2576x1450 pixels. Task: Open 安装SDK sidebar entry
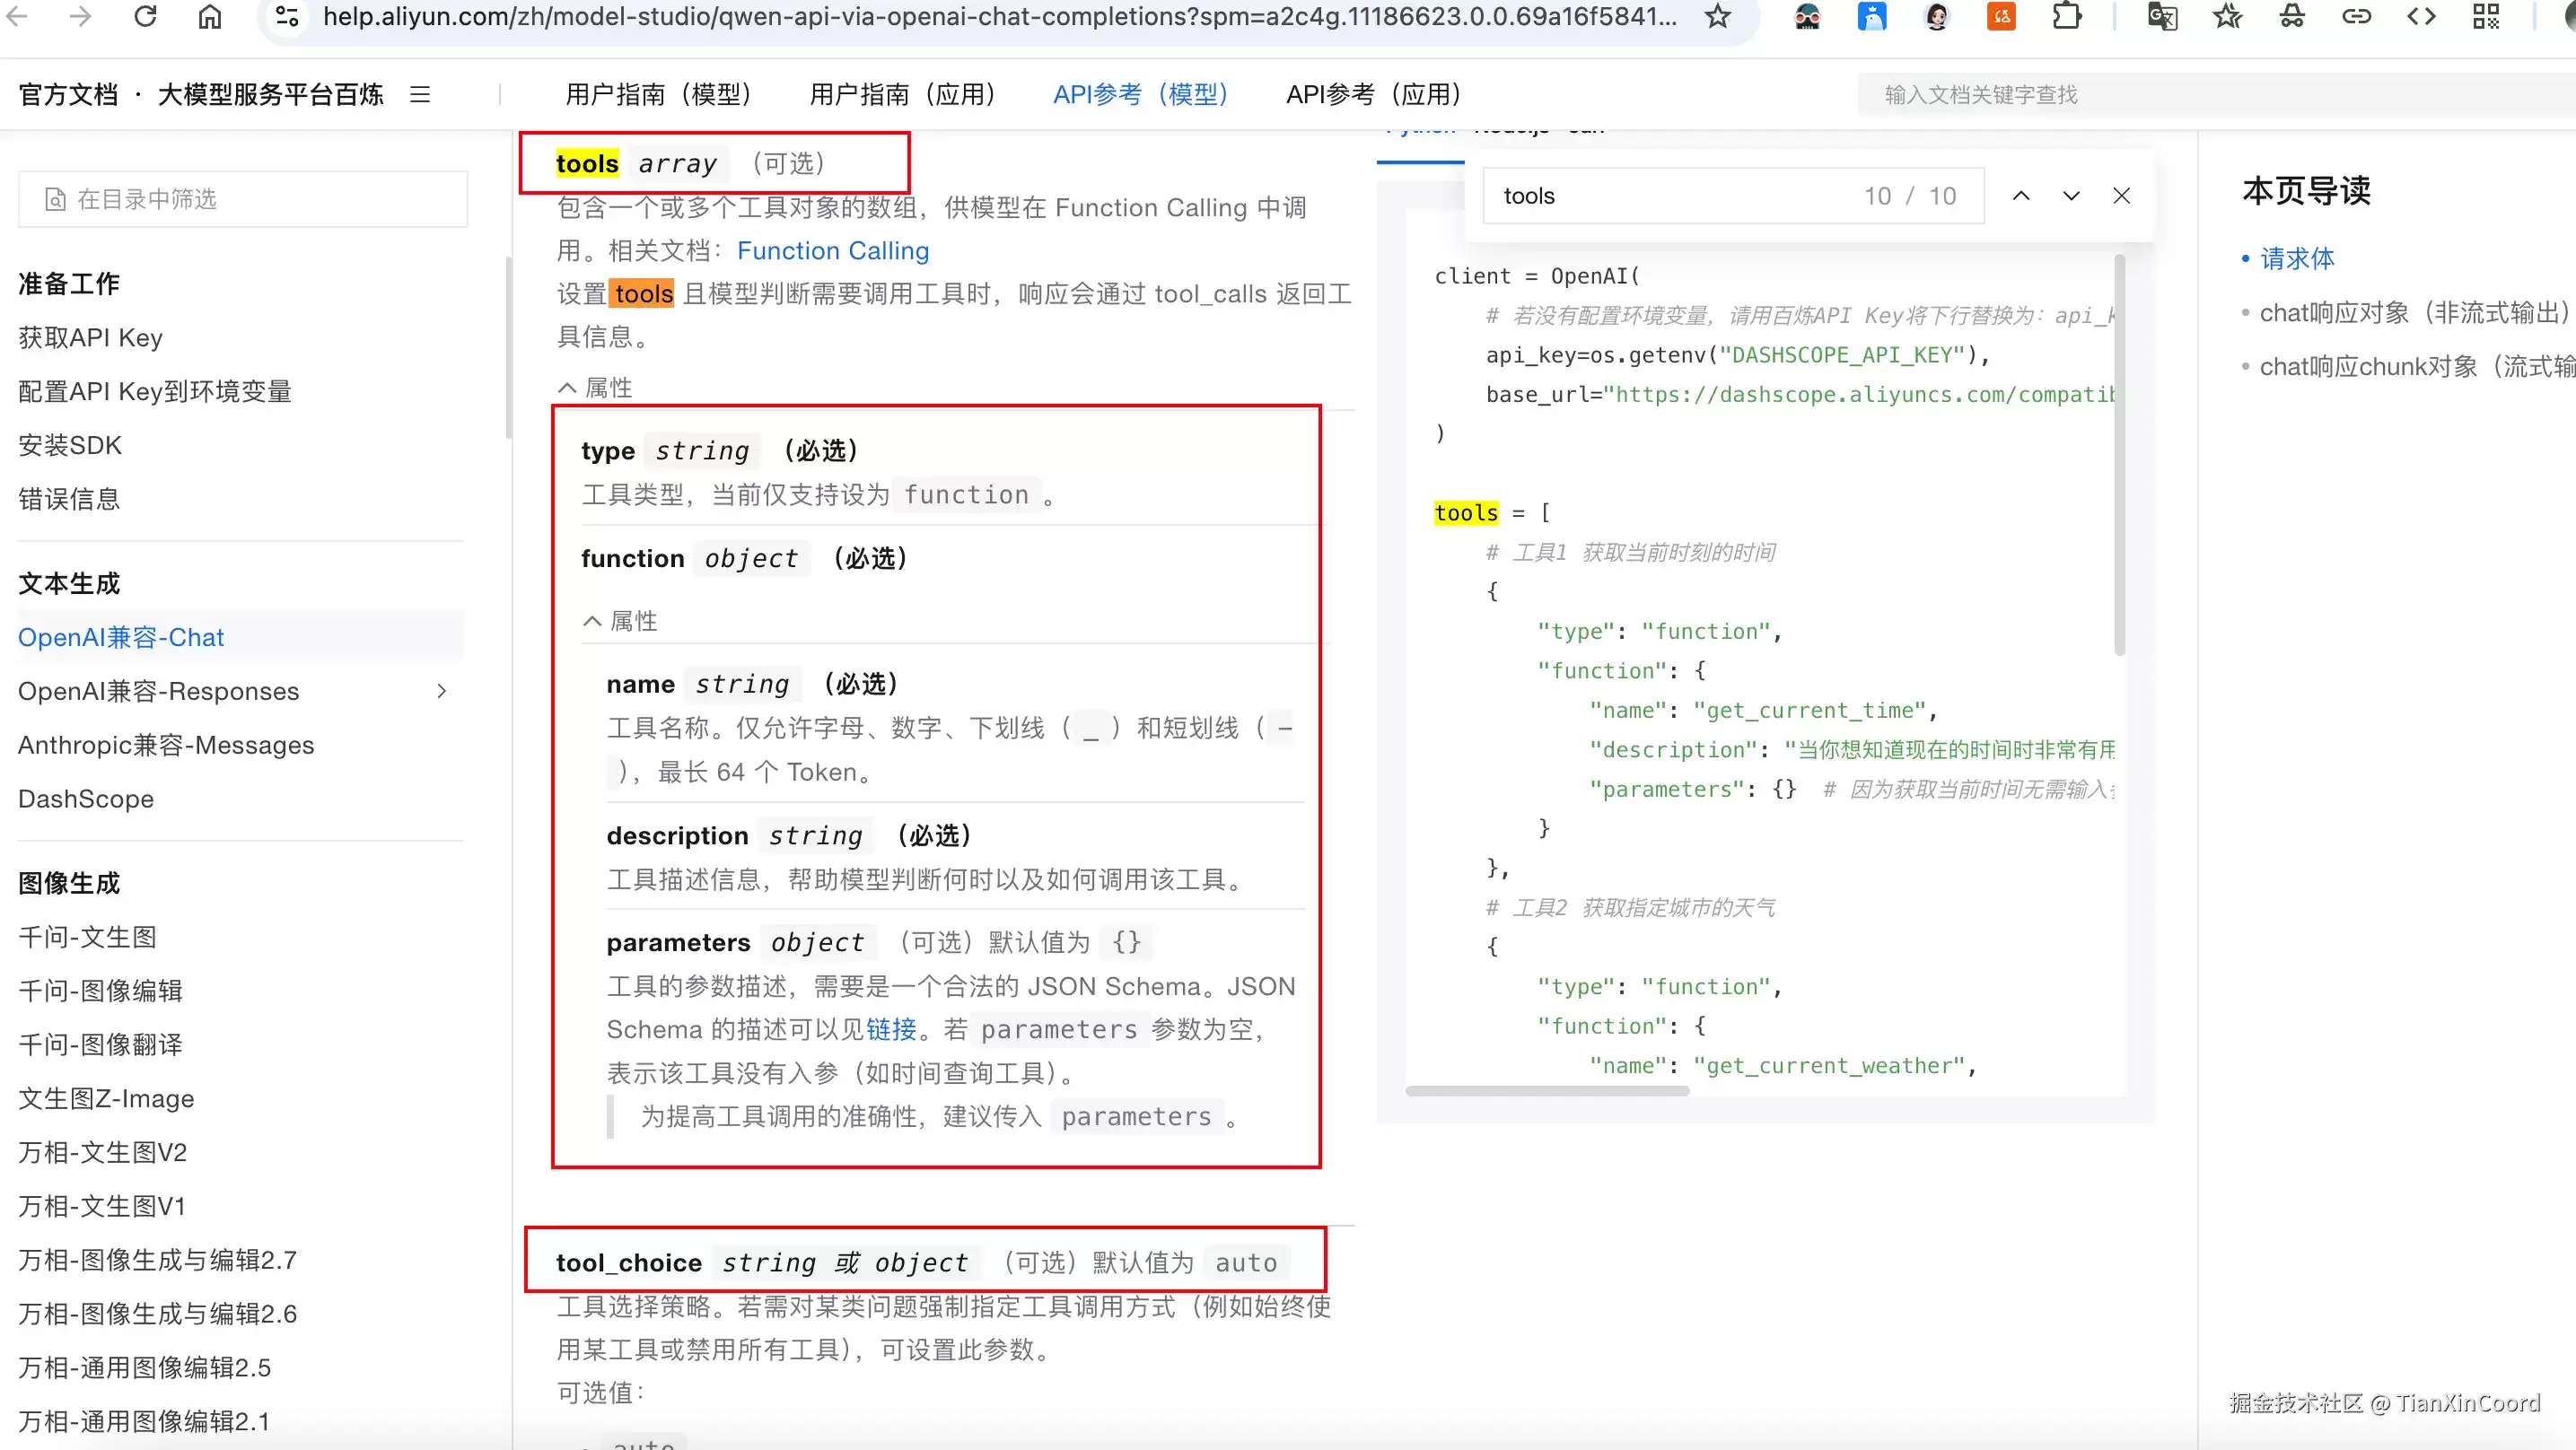(x=70, y=445)
